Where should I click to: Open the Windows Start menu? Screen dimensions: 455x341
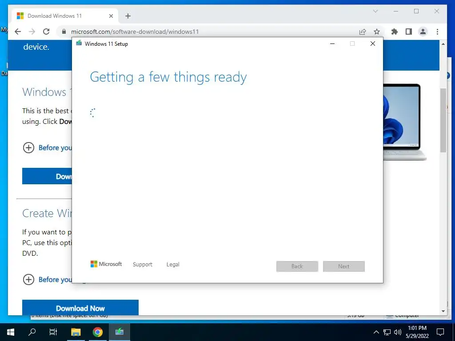tap(11, 332)
